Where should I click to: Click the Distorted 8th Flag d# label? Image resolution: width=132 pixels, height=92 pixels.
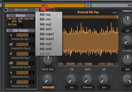[x=20, y=67]
